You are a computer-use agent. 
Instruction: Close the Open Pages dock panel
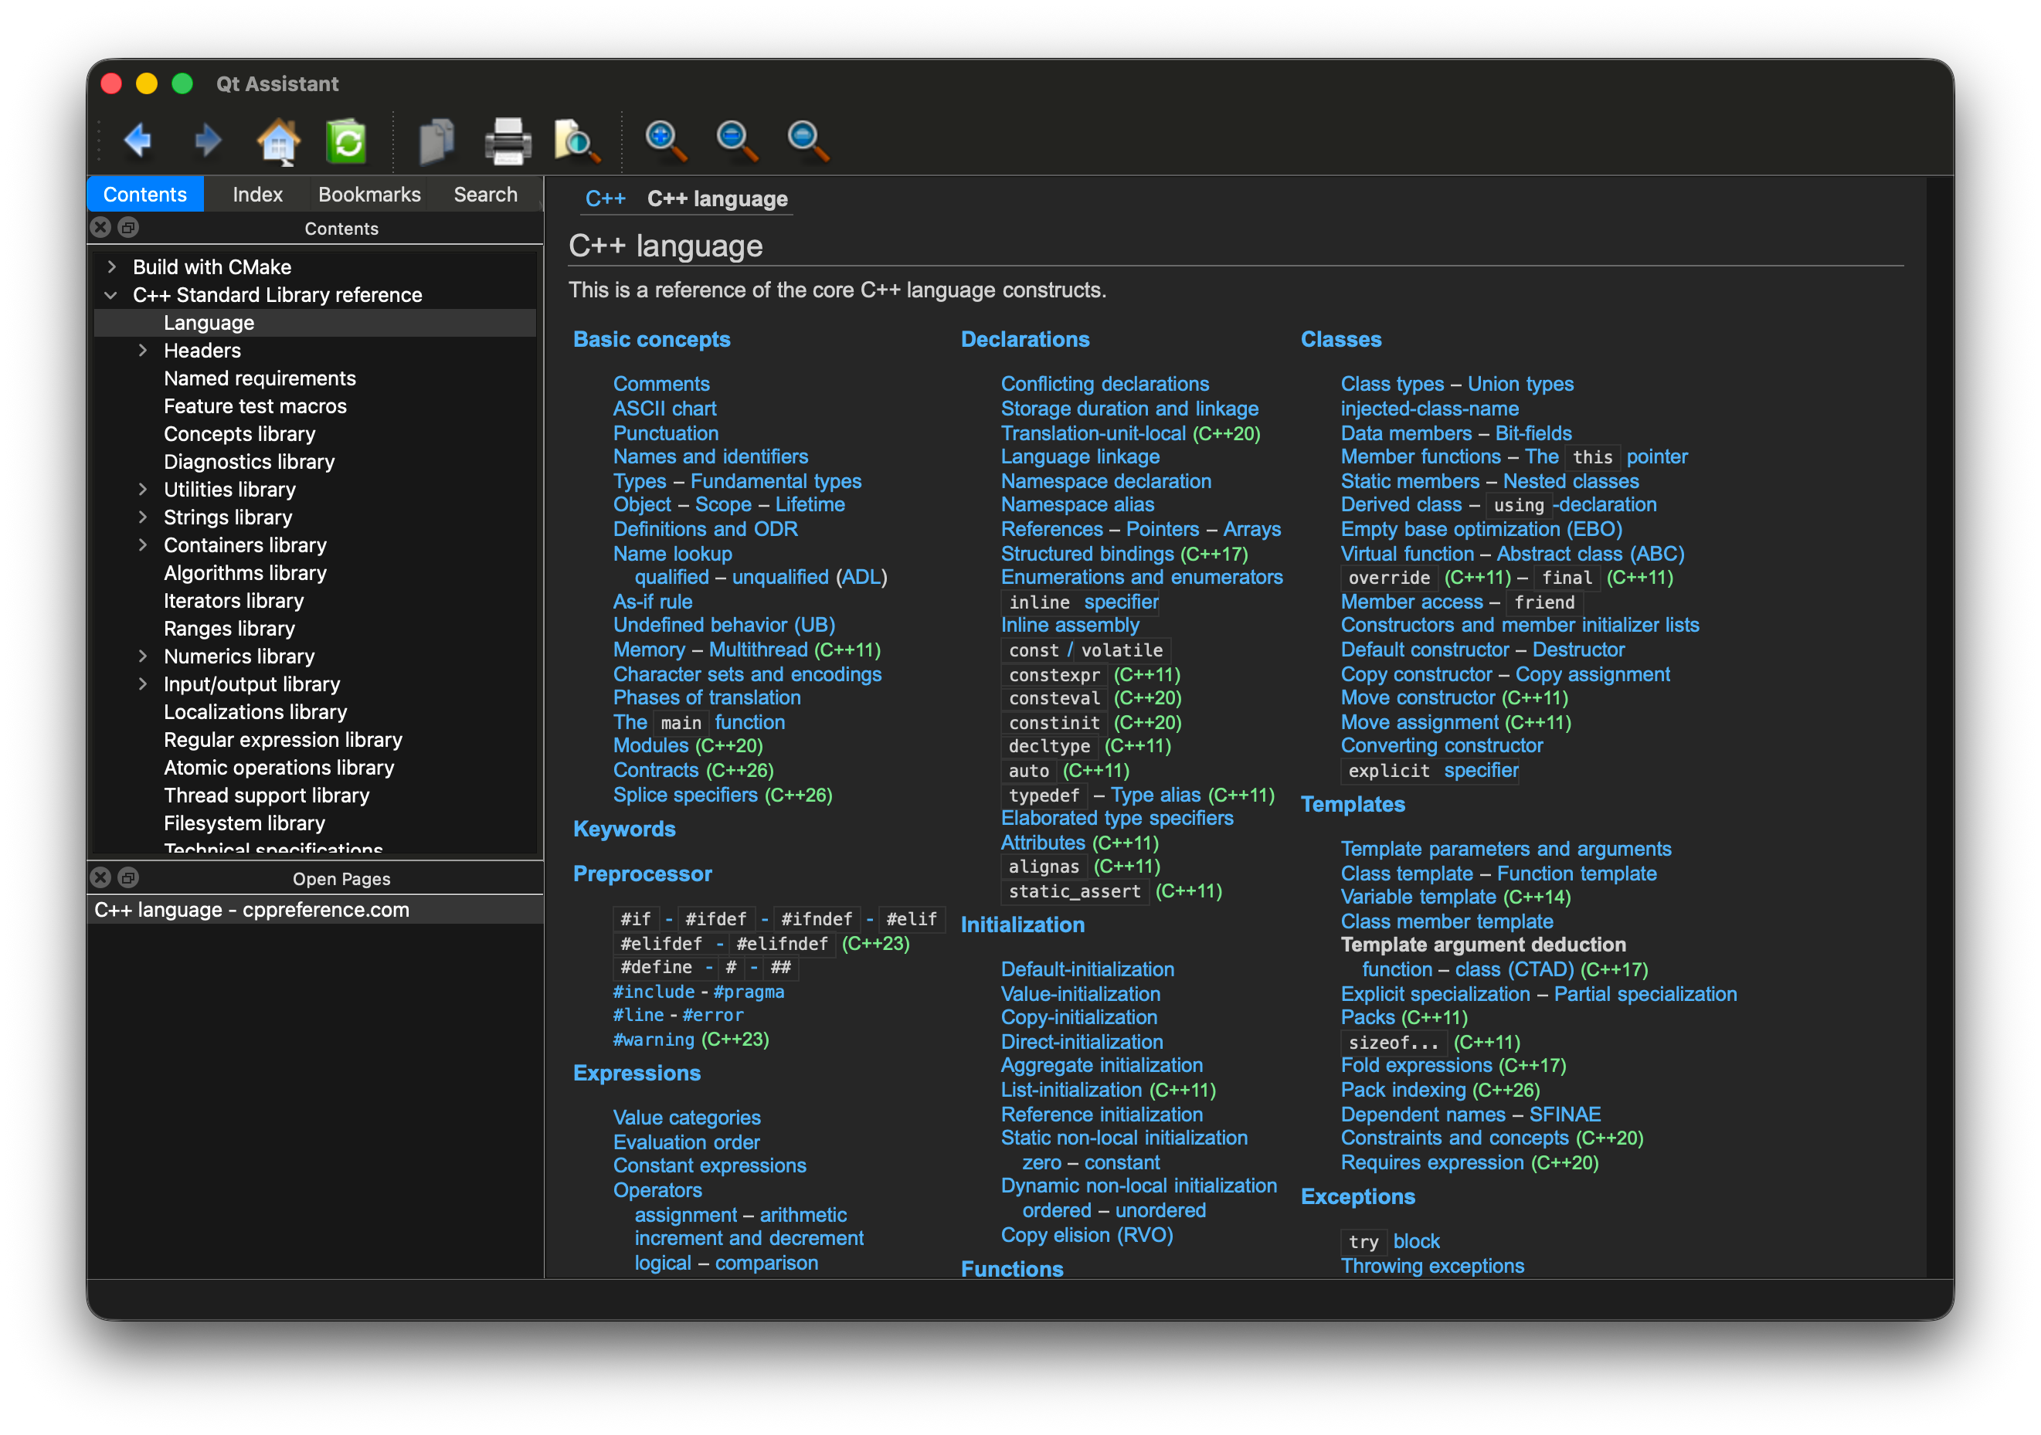[101, 878]
